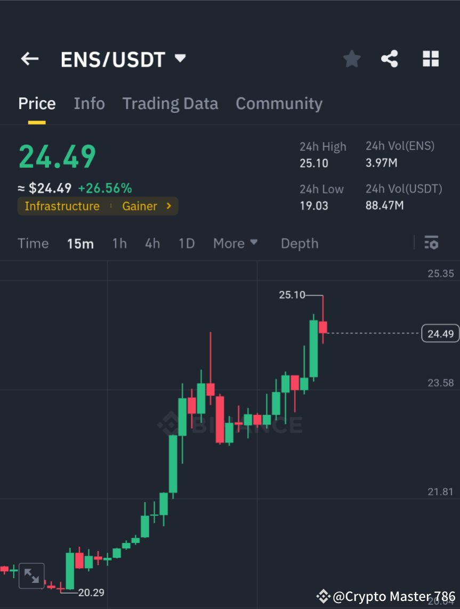This screenshot has width=460, height=609.
Task: Open the Infrastructure category link
Action: click(62, 206)
